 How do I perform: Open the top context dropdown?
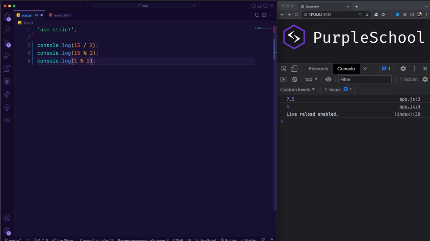[311, 79]
